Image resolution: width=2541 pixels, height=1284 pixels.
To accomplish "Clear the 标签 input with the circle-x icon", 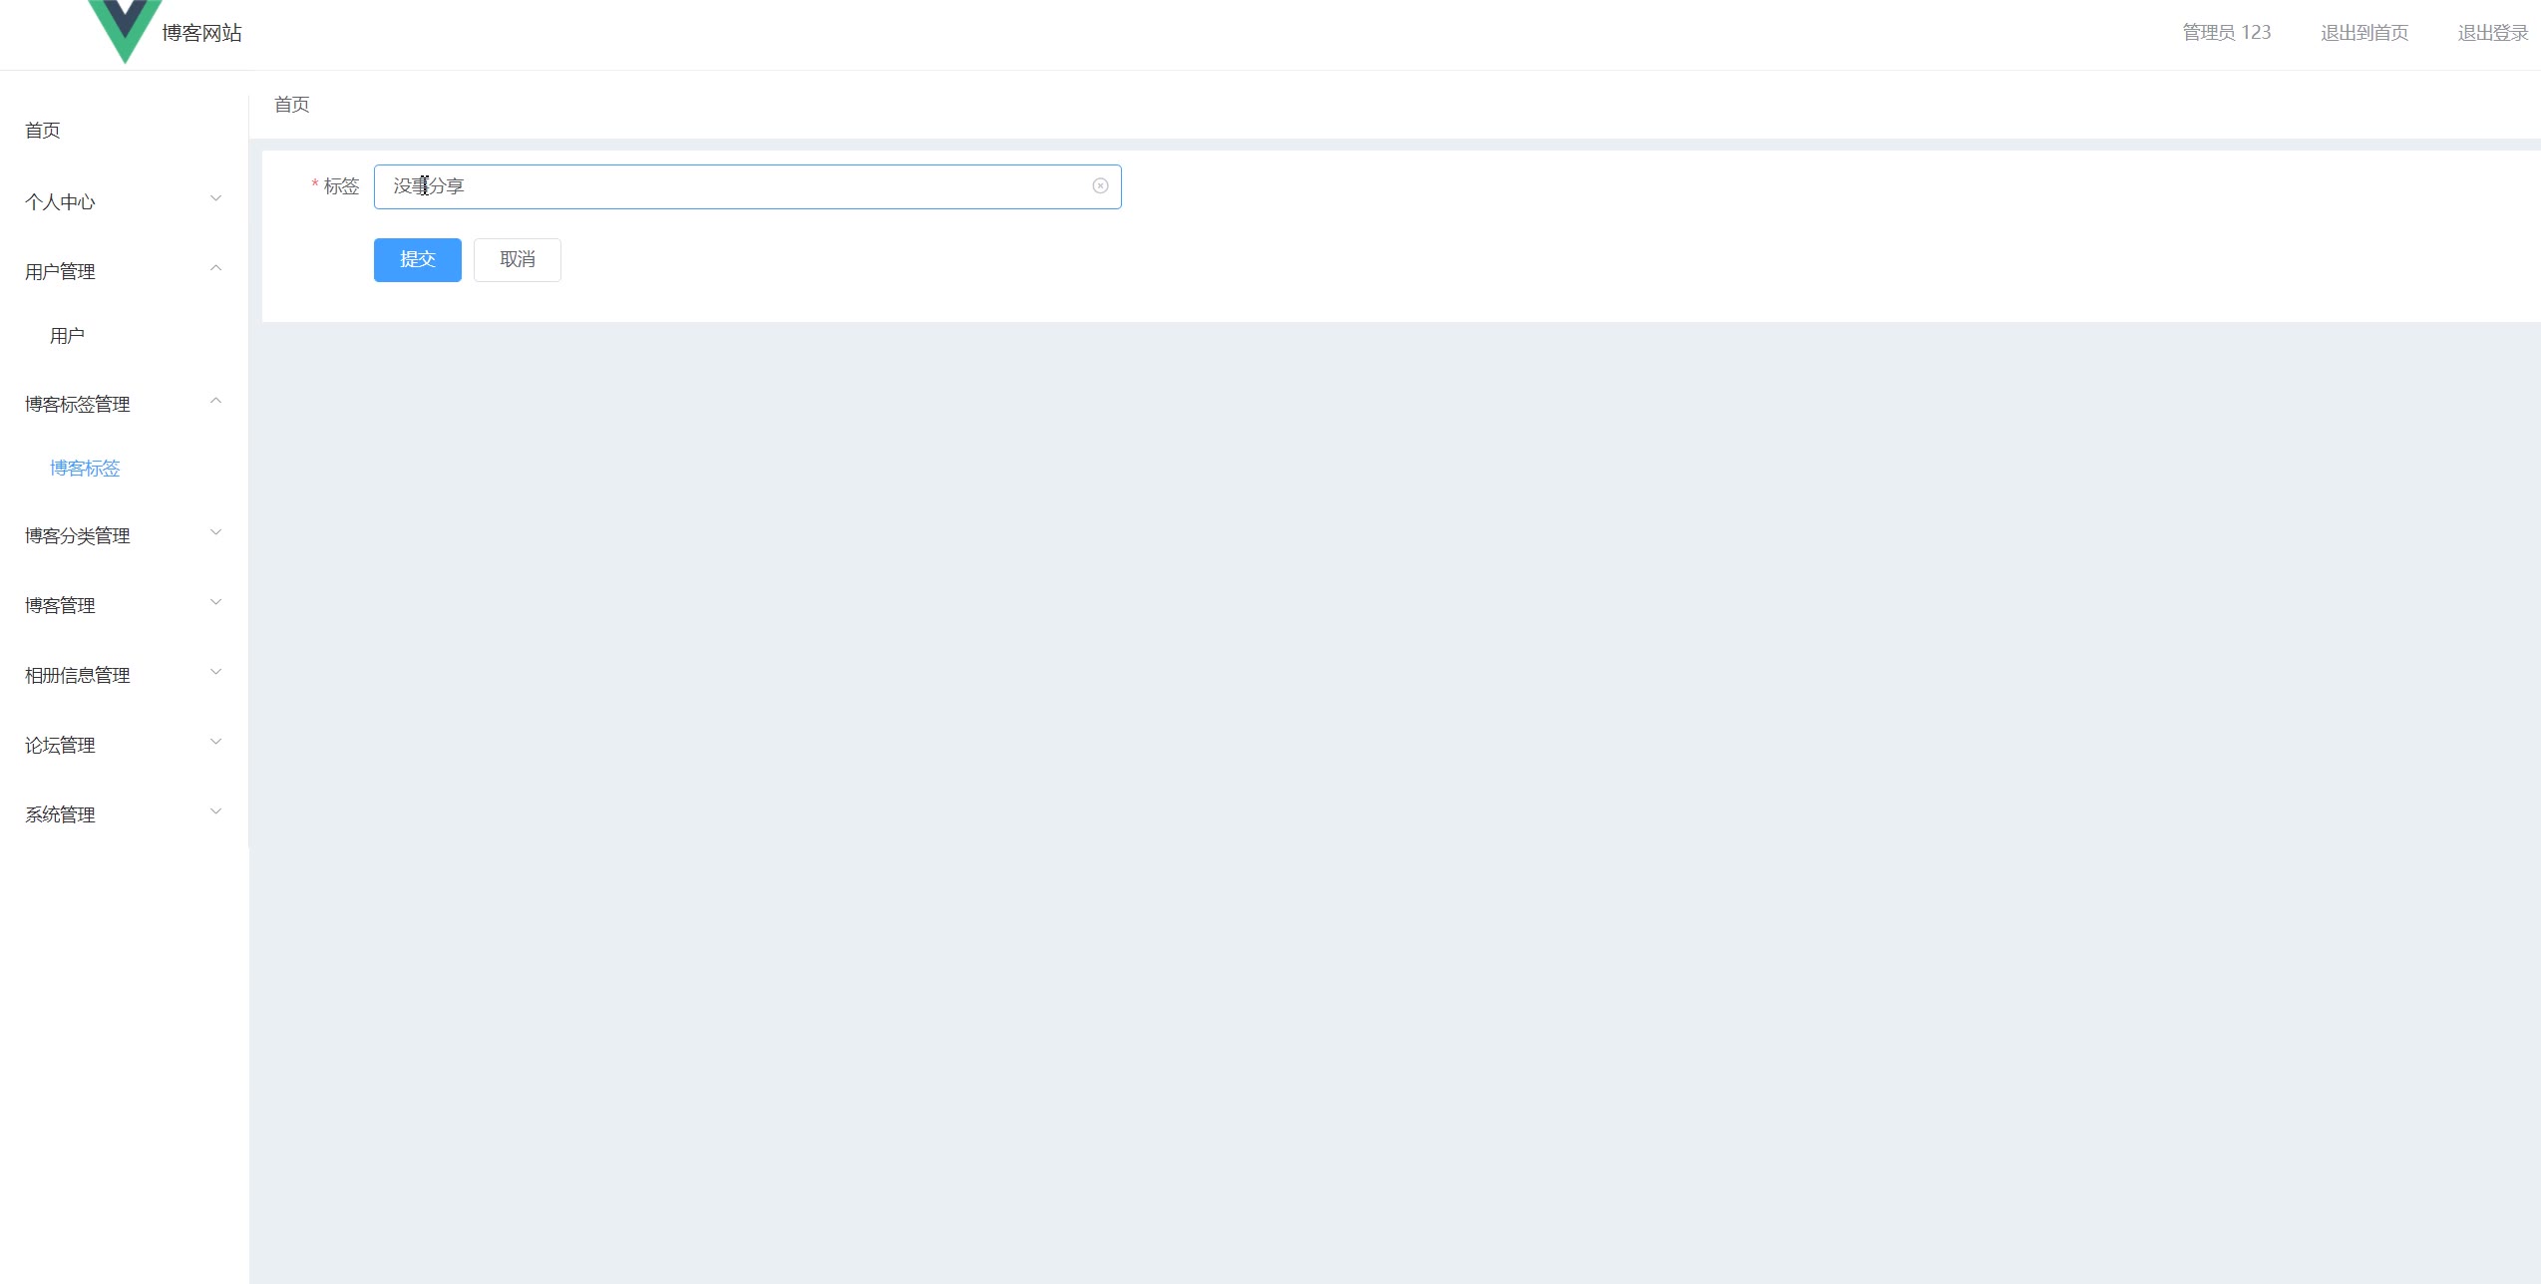I will click(x=1100, y=186).
